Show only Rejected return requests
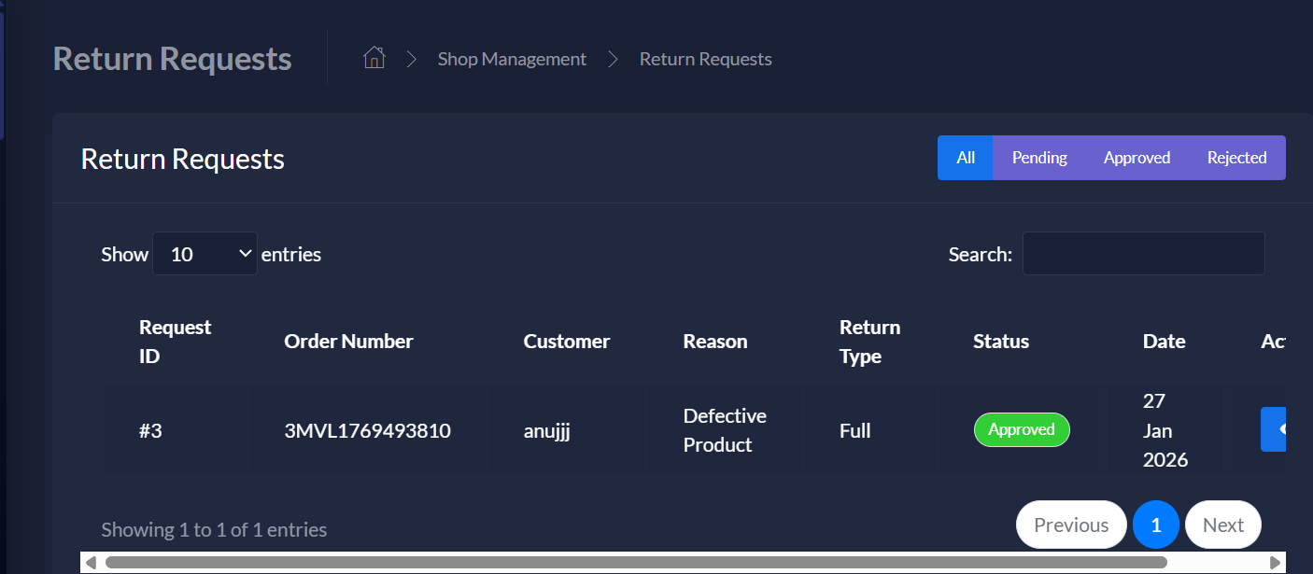 (1236, 157)
